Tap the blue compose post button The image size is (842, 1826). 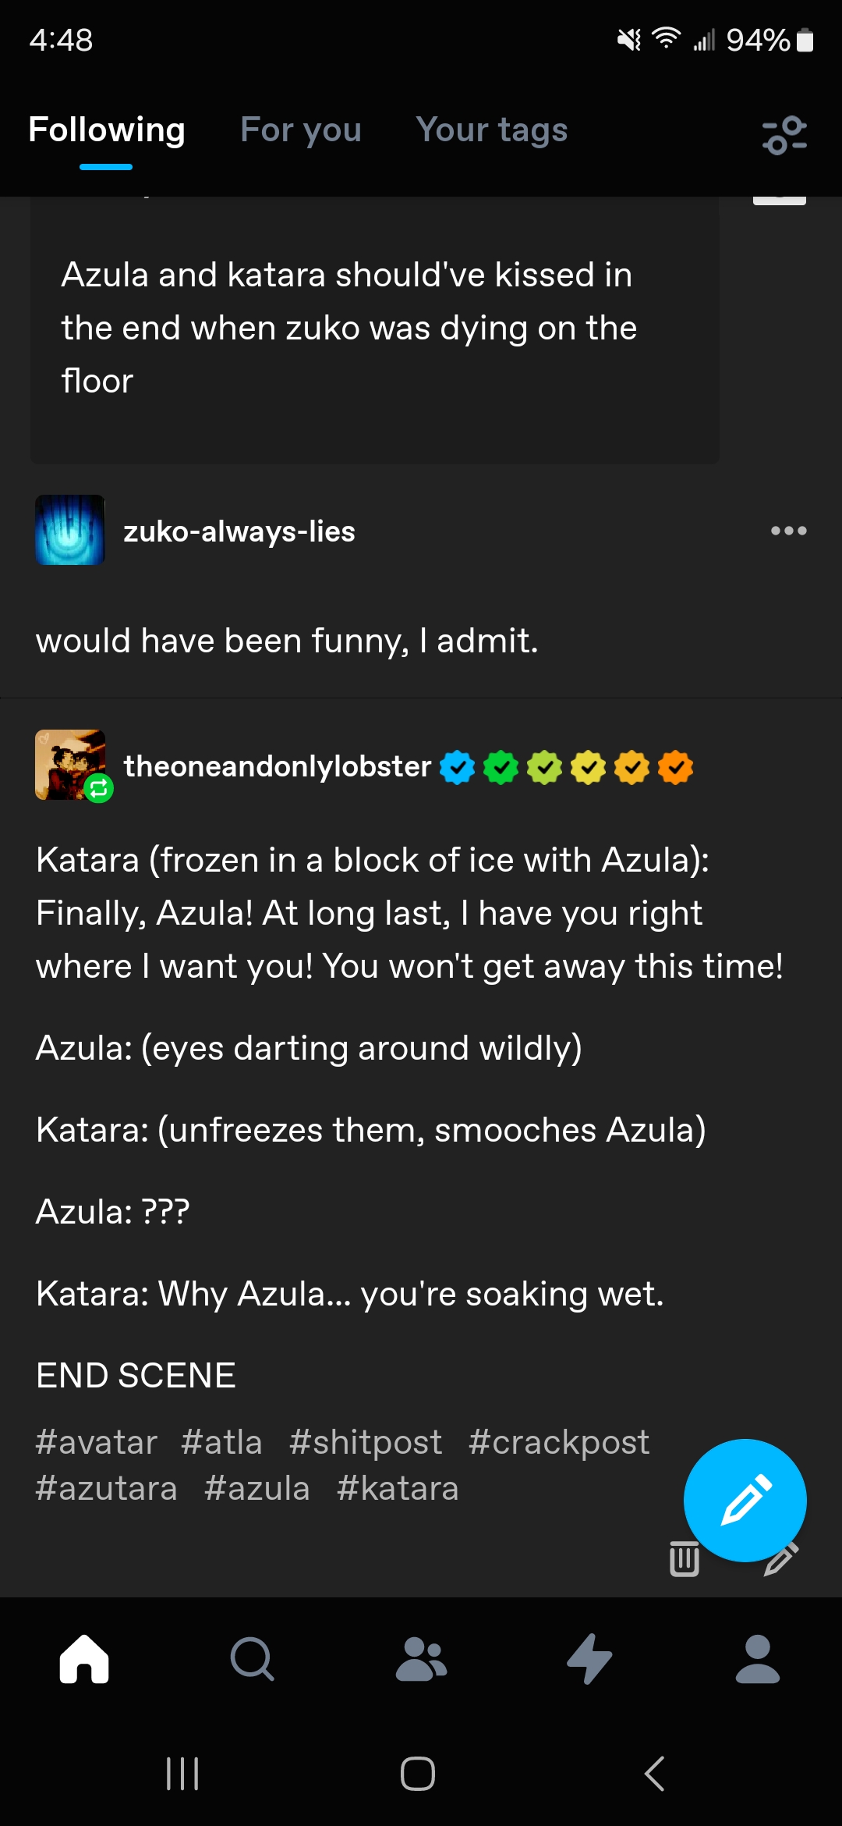coord(745,1500)
